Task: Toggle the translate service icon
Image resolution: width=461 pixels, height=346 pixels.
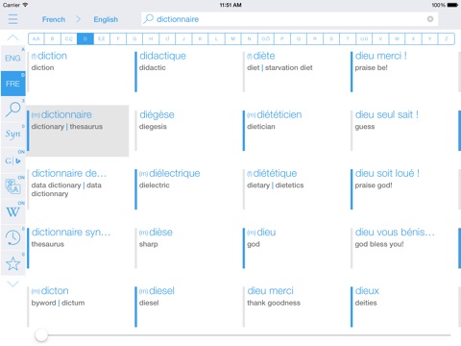Action: [13, 186]
